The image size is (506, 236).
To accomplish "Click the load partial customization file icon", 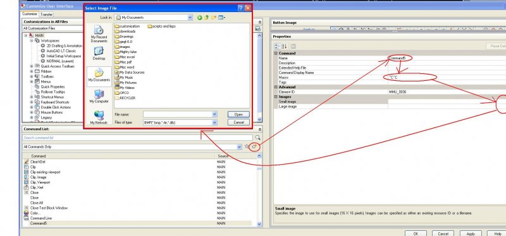I will point(257,28).
